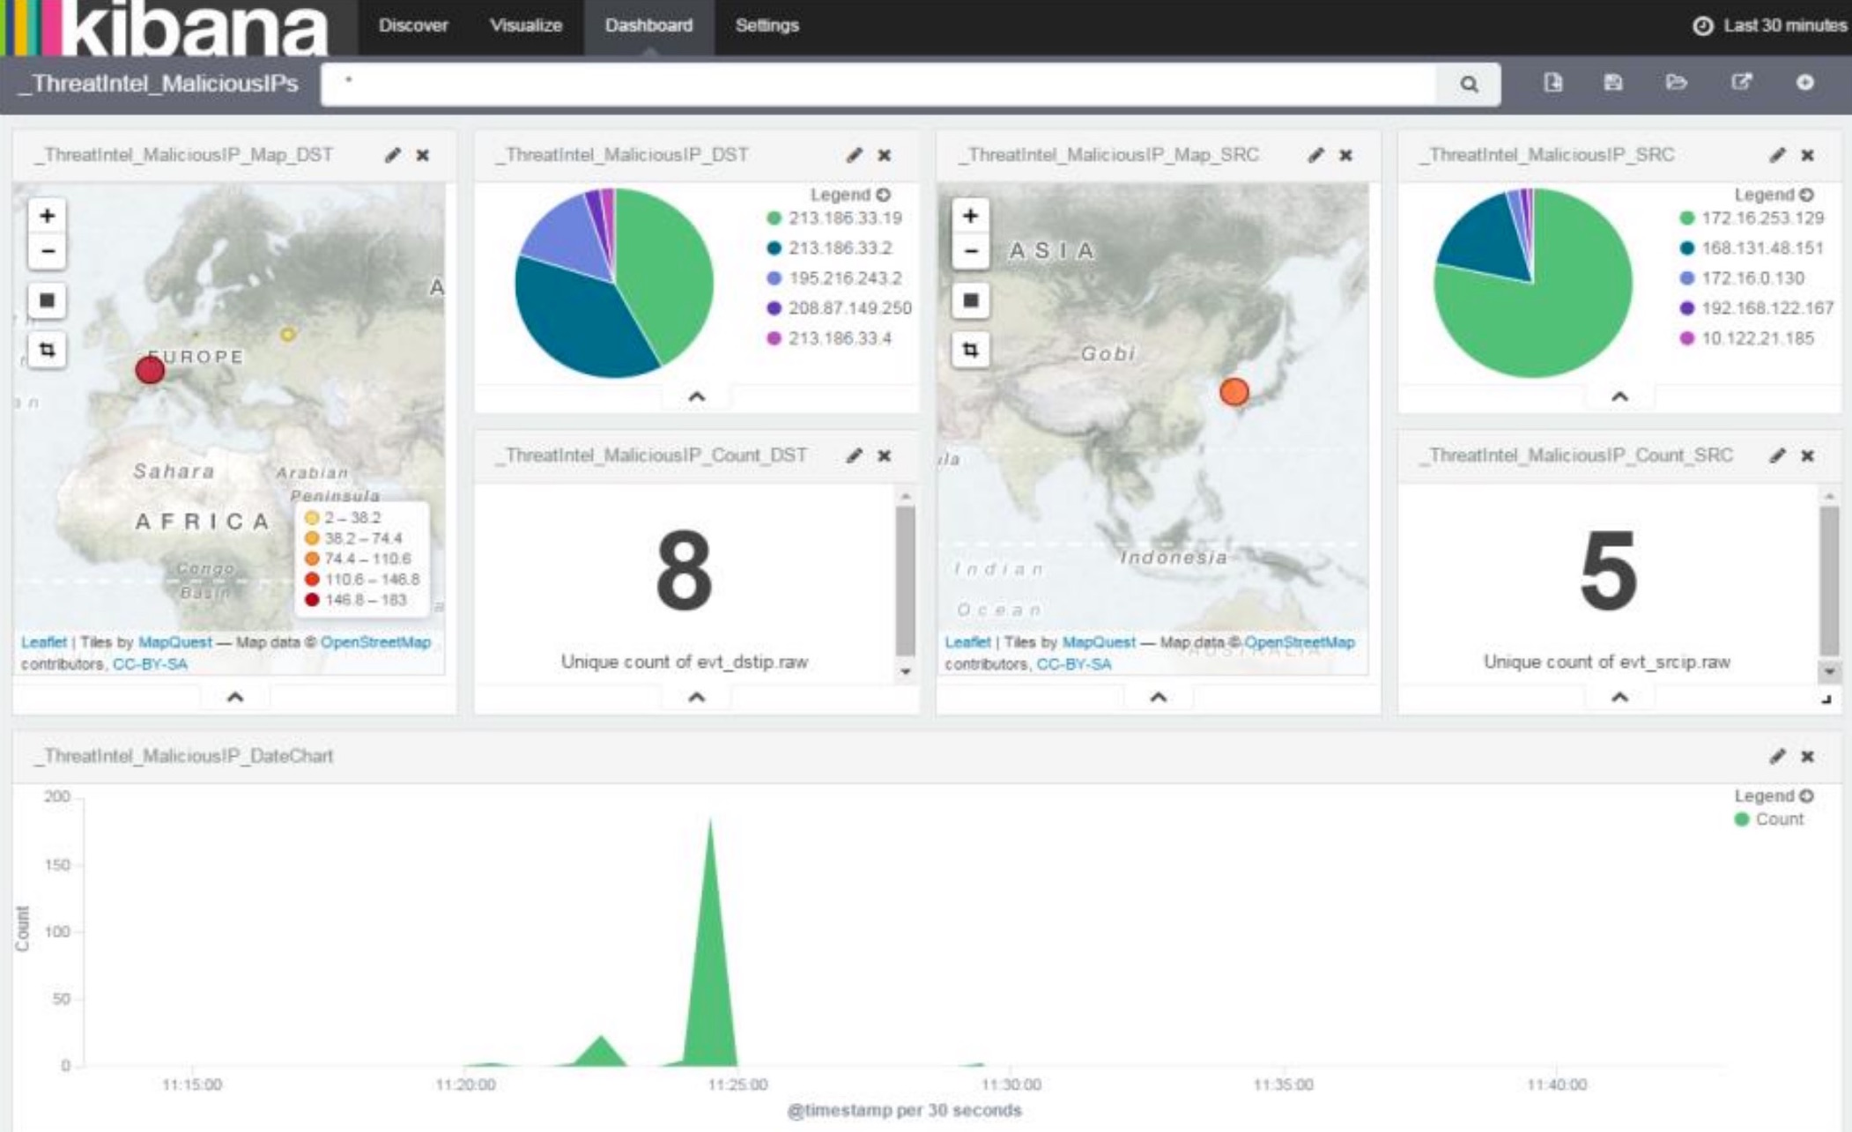This screenshot has height=1132, width=1852.
Task: Run the query with the magnifier search button
Action: coord(1468,84)
